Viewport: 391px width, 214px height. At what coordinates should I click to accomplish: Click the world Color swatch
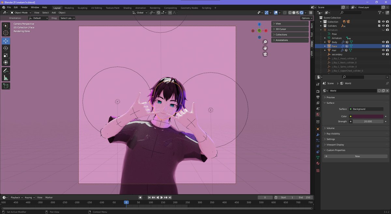[x=368, y=116]
